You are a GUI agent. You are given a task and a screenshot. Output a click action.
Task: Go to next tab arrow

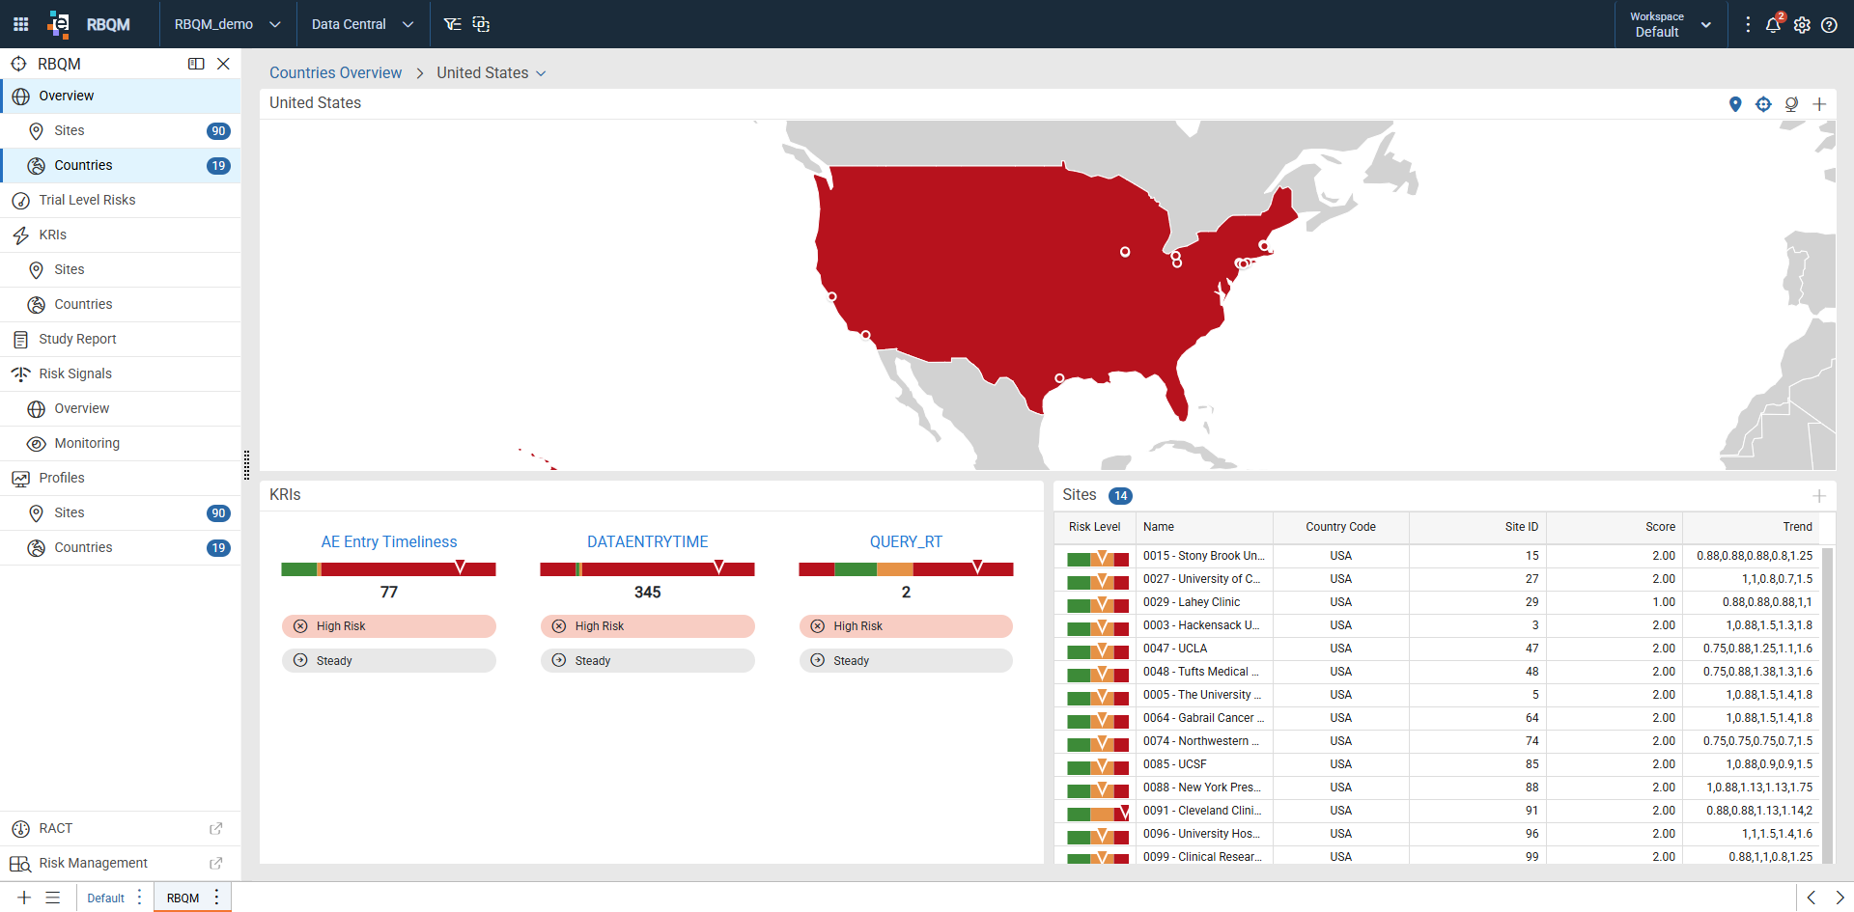click(x=1840, y=898)
